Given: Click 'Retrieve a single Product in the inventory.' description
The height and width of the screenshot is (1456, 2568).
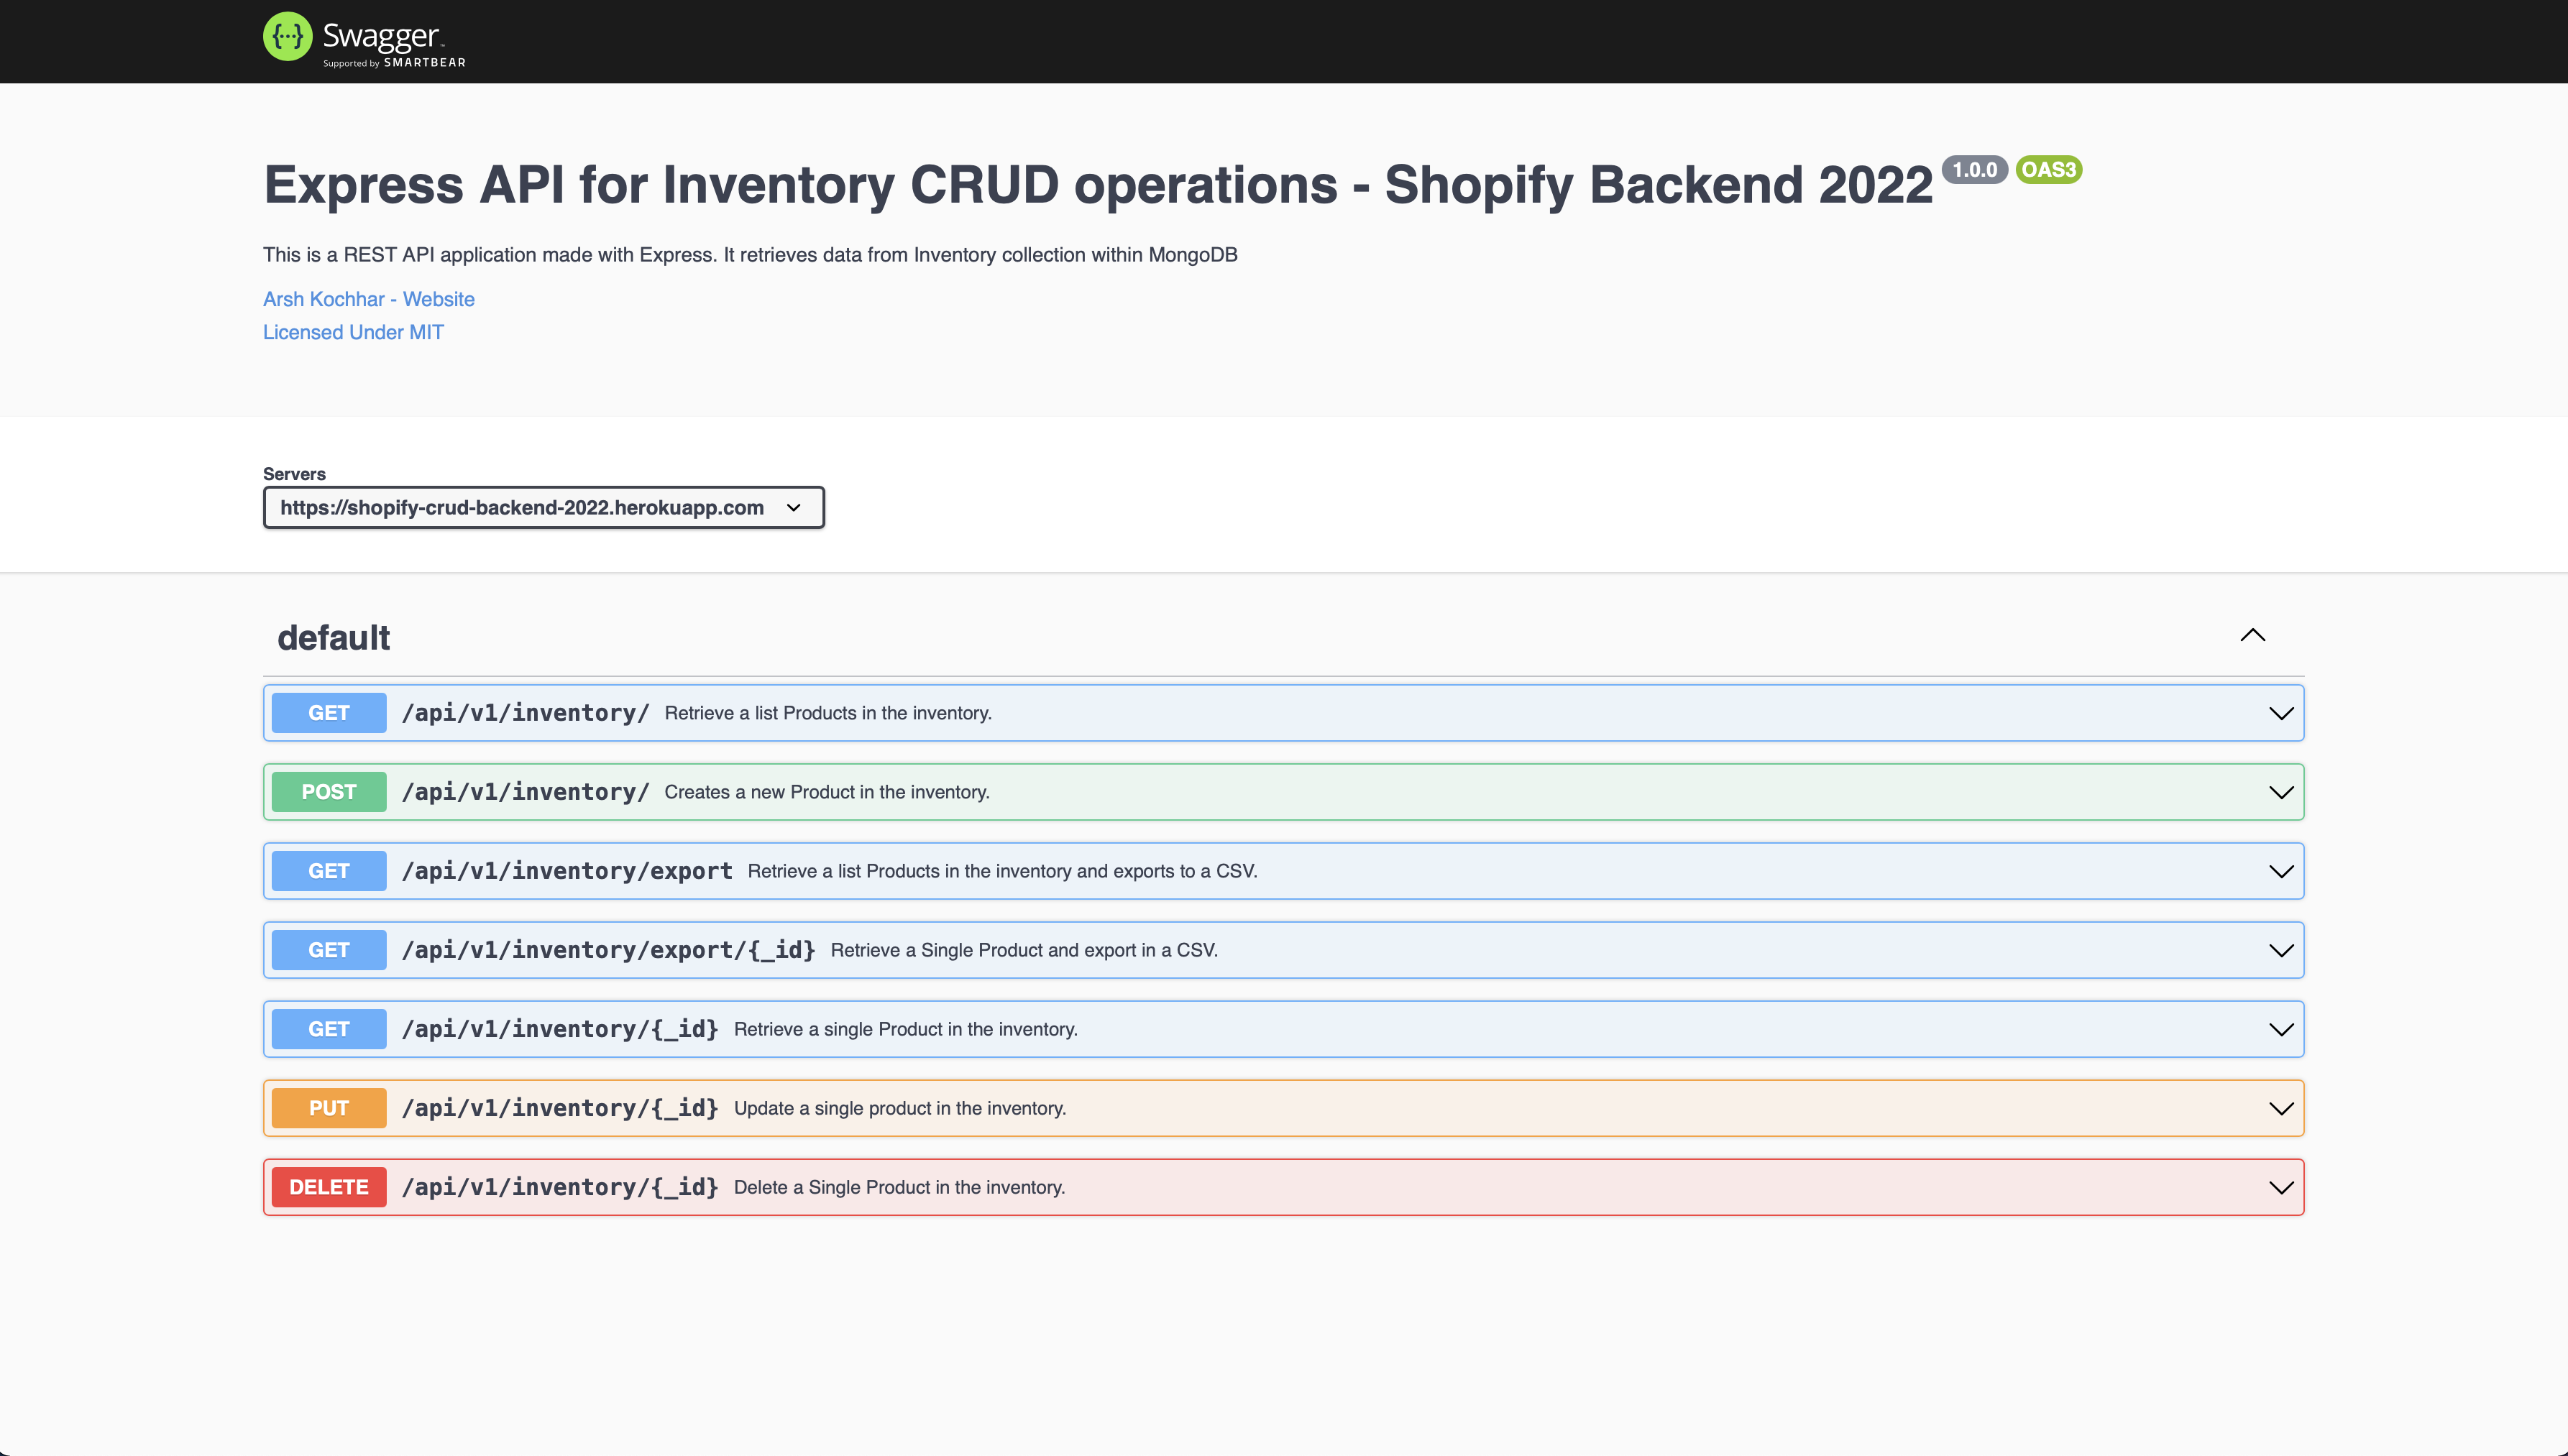Looking at the screenshot, I should (x=907, y=1029).
